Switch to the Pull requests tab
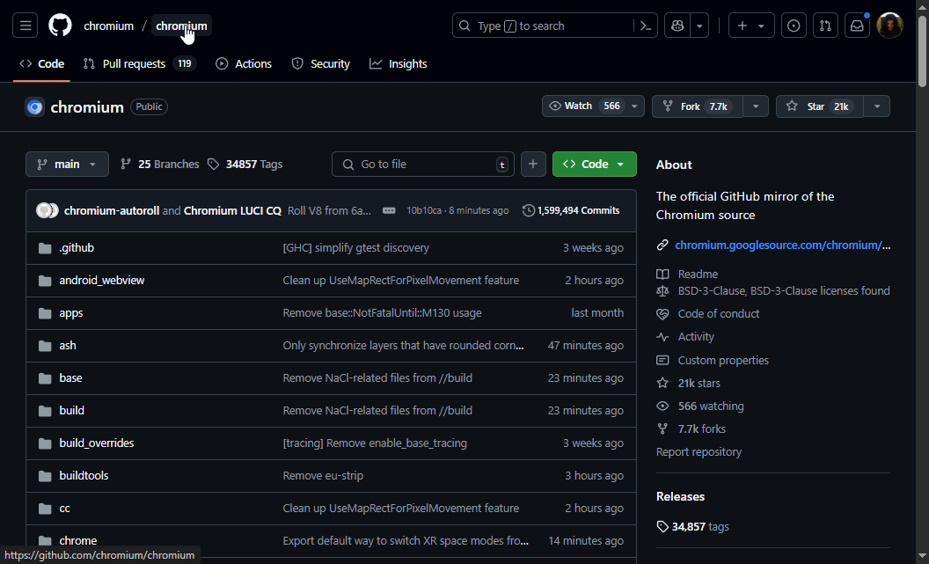 pos(140,63)
